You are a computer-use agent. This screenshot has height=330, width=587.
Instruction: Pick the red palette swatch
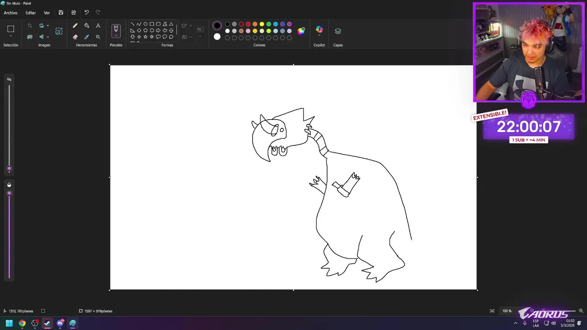coord(248,24)
